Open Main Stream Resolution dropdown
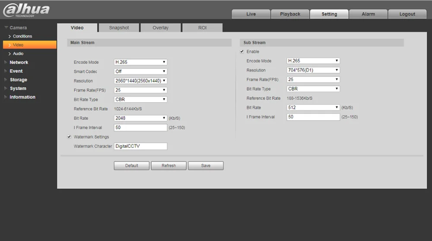The width and height of the screenshot is (432, 241). 140,81
